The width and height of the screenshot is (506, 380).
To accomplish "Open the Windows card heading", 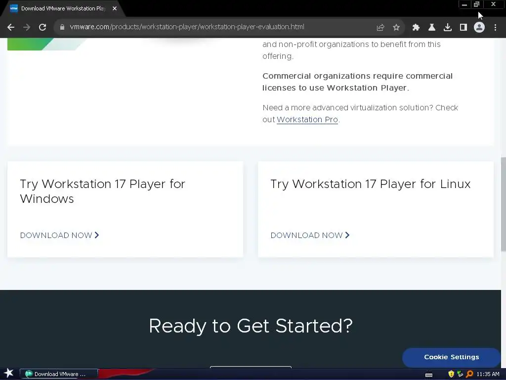I will click(103, 191).
